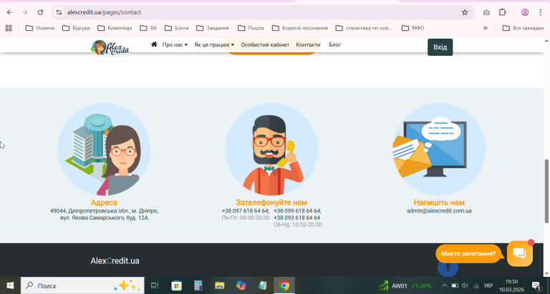The height and width of the screenshot is (294, 550).
Task: Switch input language УКР in tray
Action: point(488,285)
